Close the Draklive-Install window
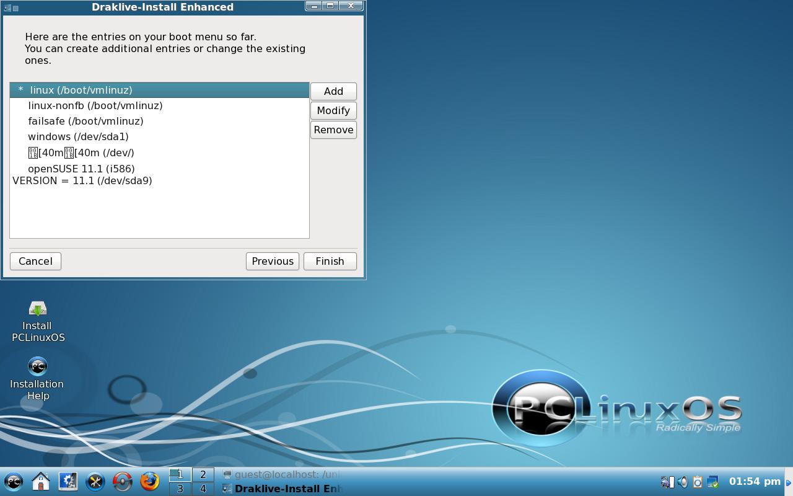 pyautogui.click(x=351, y=6)
